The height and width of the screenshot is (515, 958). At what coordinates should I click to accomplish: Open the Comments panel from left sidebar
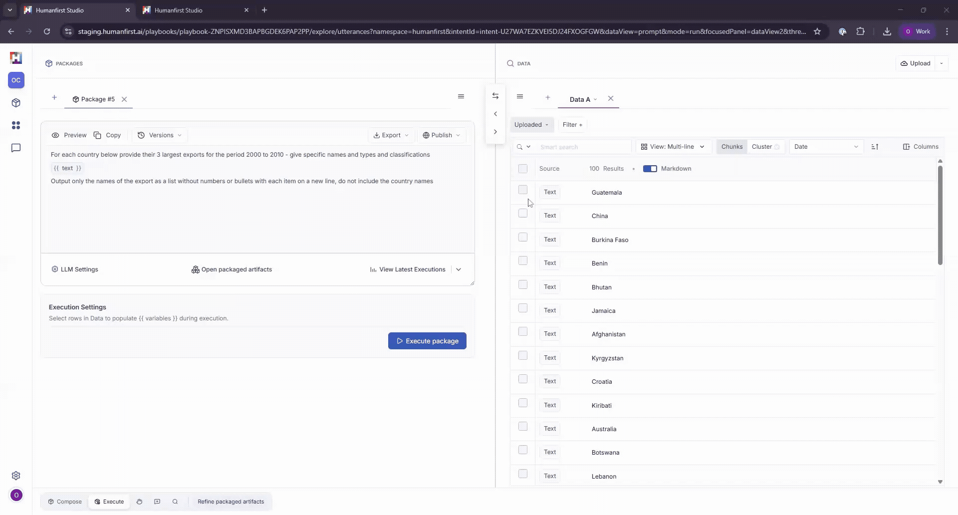coord(16,148)
